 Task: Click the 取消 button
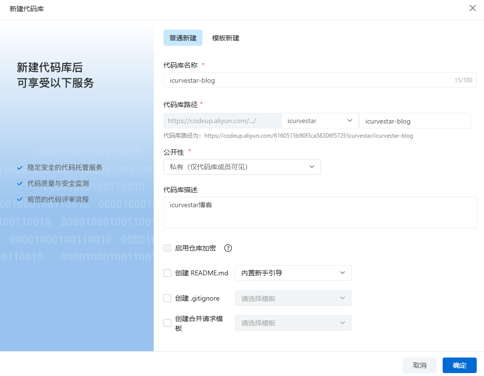[419, 365]
